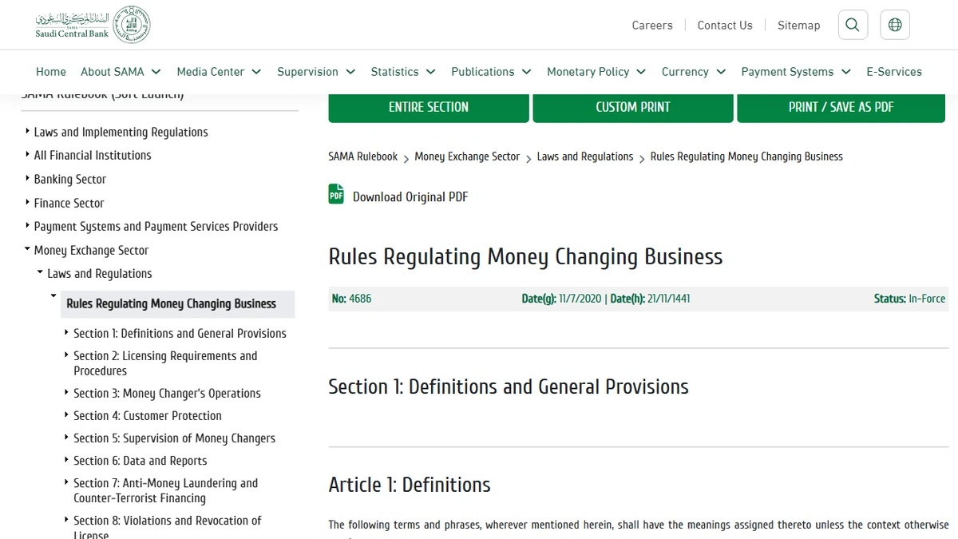Click the ENTIRE SECTION button
This screenshot has height=539, width=958.
429,108
